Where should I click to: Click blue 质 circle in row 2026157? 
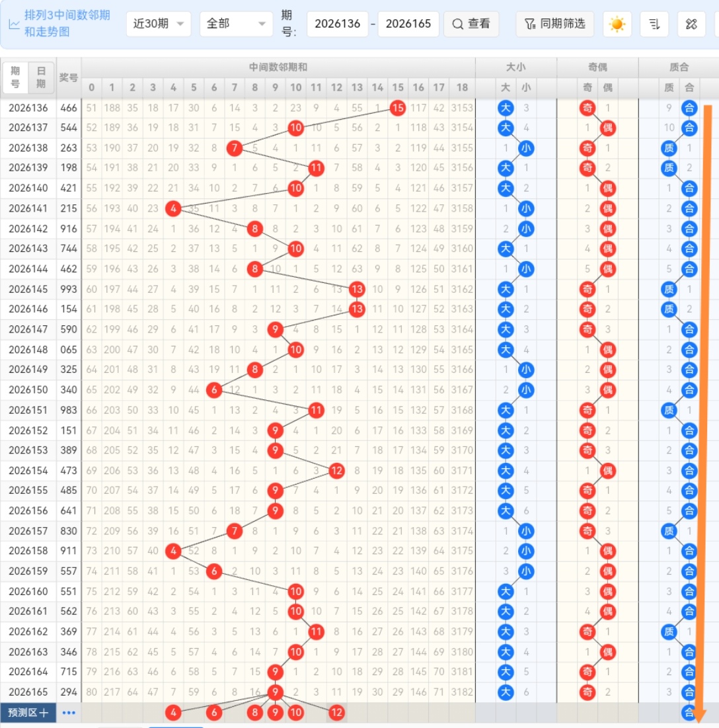669,531
